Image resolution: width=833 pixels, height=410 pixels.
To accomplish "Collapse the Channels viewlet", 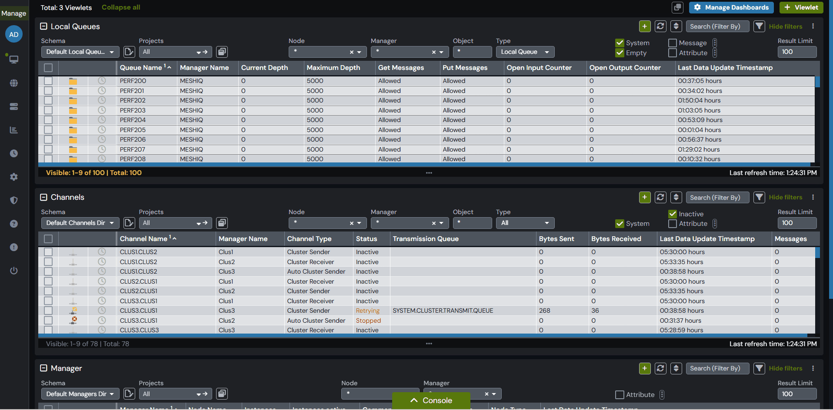I will (43, 197).
